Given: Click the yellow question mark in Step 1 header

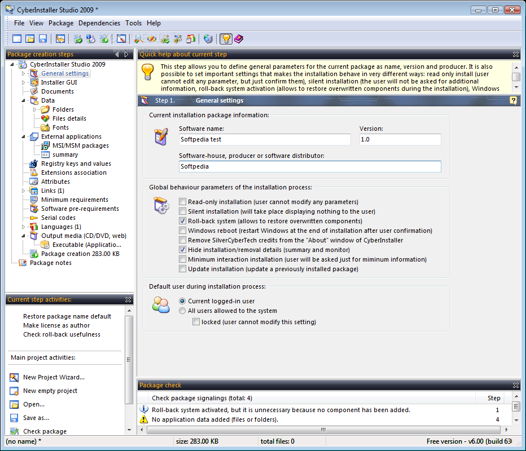Looking at the screenshot, I should pyautogui.click(x=513, y=100).
